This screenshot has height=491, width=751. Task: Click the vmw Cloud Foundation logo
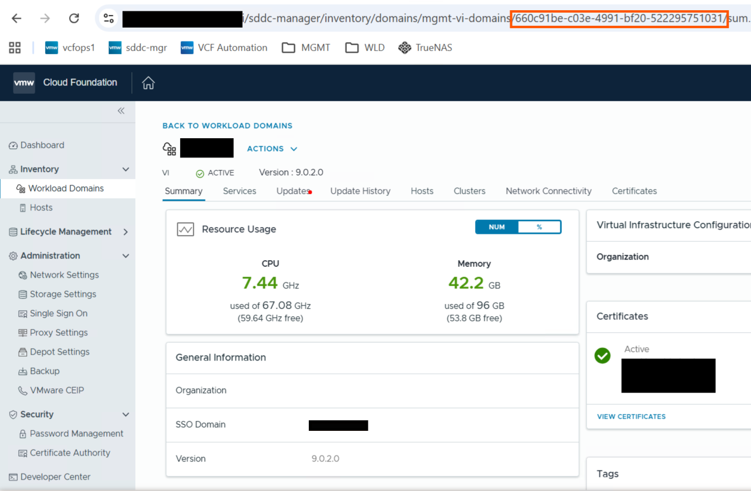[x=65, y=82]
